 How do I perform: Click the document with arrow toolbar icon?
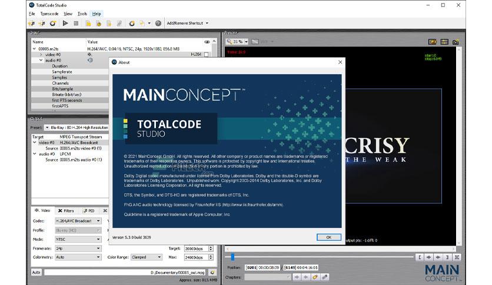[x=109, y=24]
